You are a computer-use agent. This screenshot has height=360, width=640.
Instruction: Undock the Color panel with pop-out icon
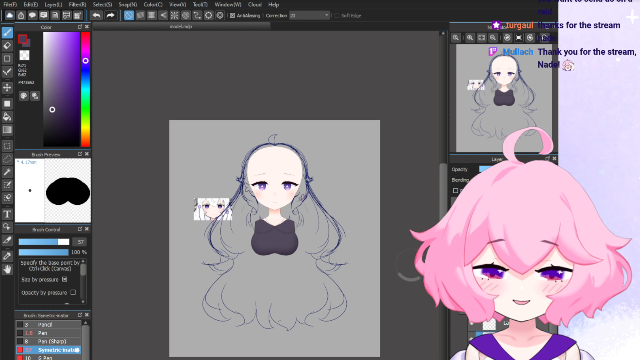point(80,27)
